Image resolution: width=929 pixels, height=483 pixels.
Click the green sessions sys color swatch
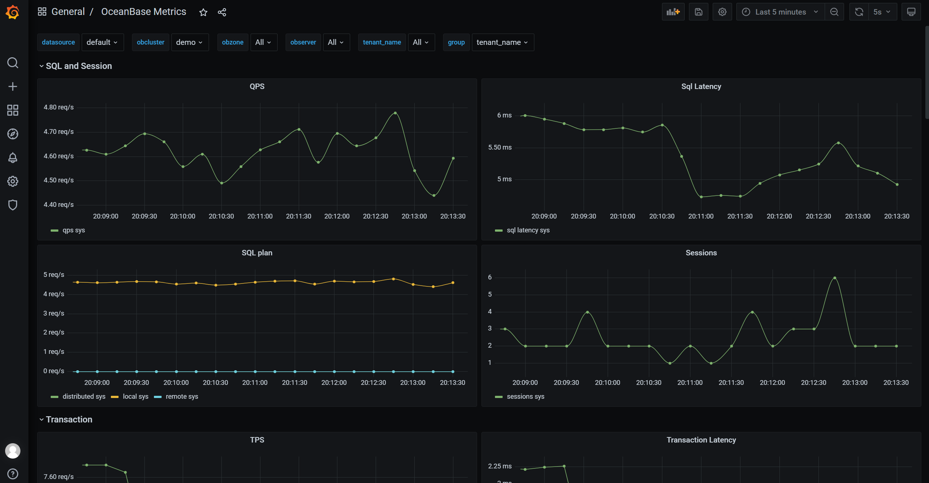point(499,397)
